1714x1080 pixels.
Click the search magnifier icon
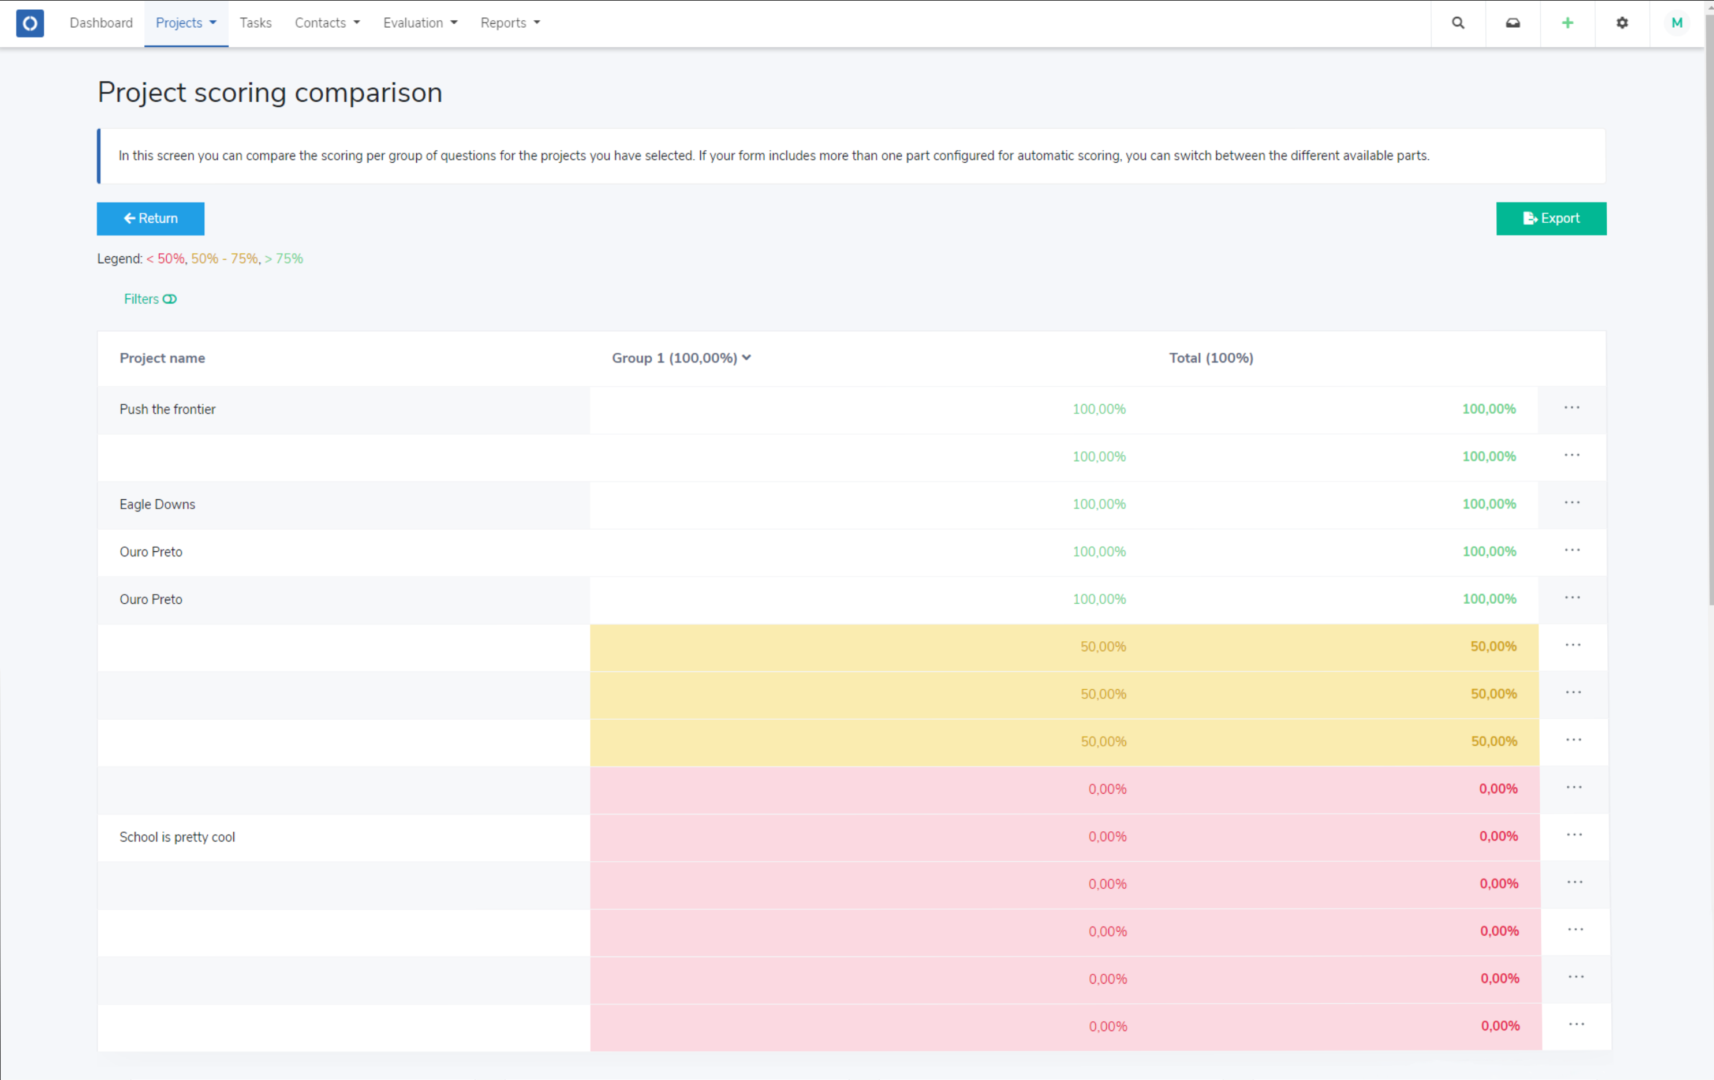1458,24
